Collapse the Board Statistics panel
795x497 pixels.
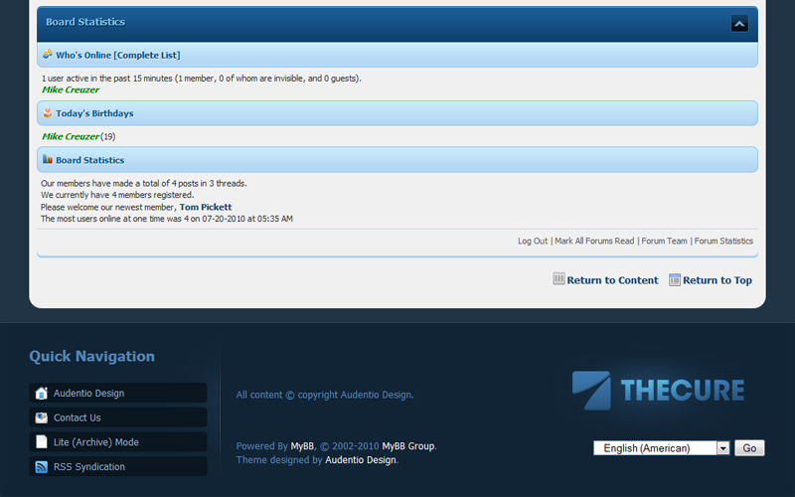(739, 23)
